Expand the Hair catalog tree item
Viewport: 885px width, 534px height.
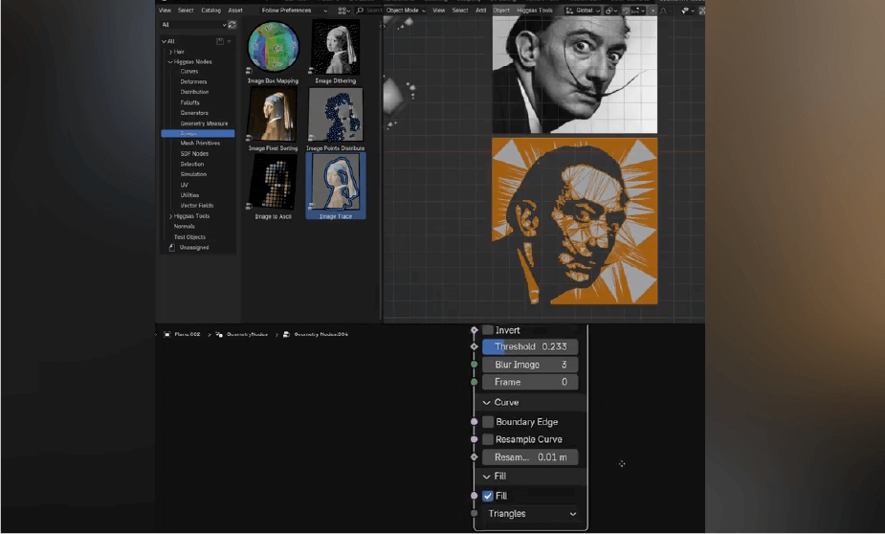tap(170, 52)
